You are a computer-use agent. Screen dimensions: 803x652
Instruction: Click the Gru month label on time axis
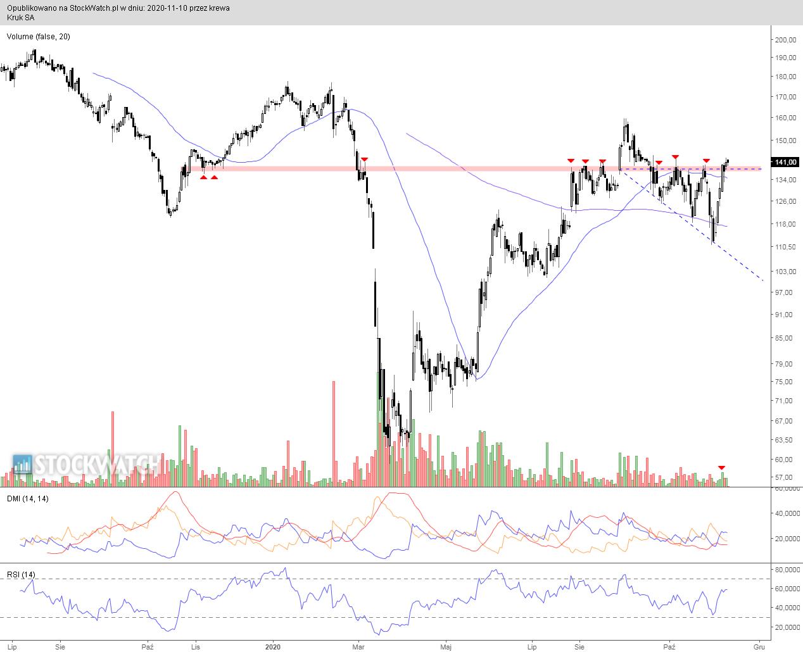click(x=758, y=647)
